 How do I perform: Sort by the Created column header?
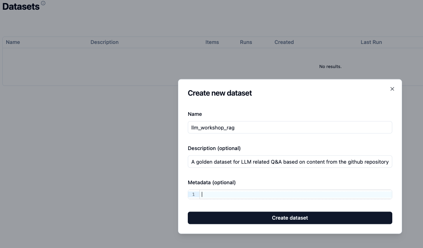284,42
